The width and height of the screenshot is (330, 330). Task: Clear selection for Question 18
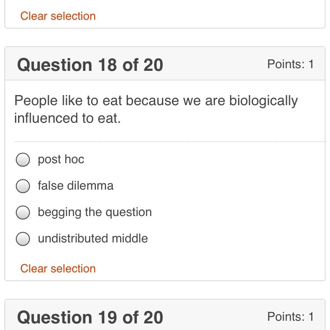pyautogui.click(x=58, y=268)
